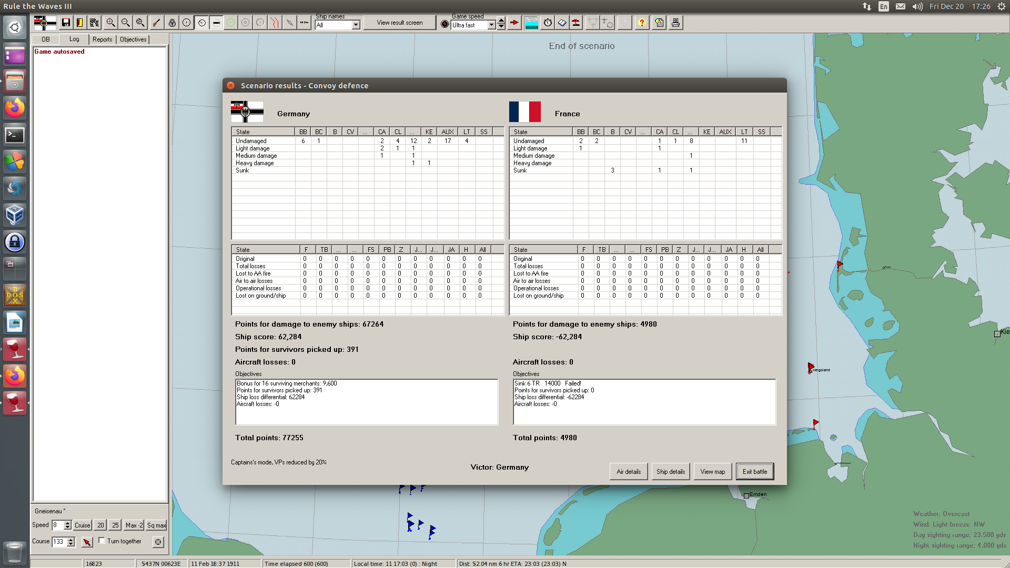Set speed to 20 knots
The image size is (1010, 568).
coord(100,525)
